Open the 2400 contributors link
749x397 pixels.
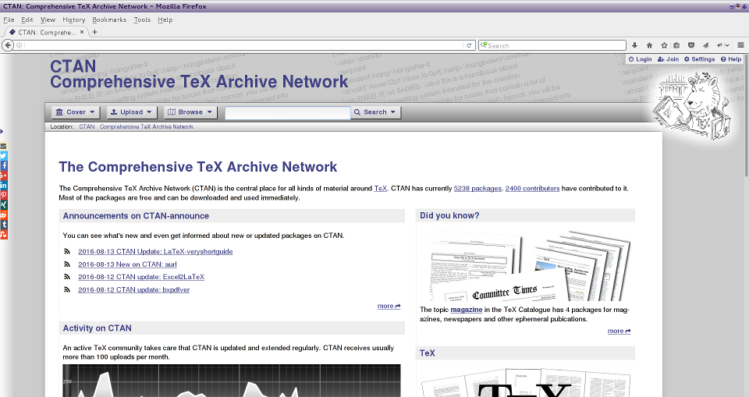tap(532, 188)
